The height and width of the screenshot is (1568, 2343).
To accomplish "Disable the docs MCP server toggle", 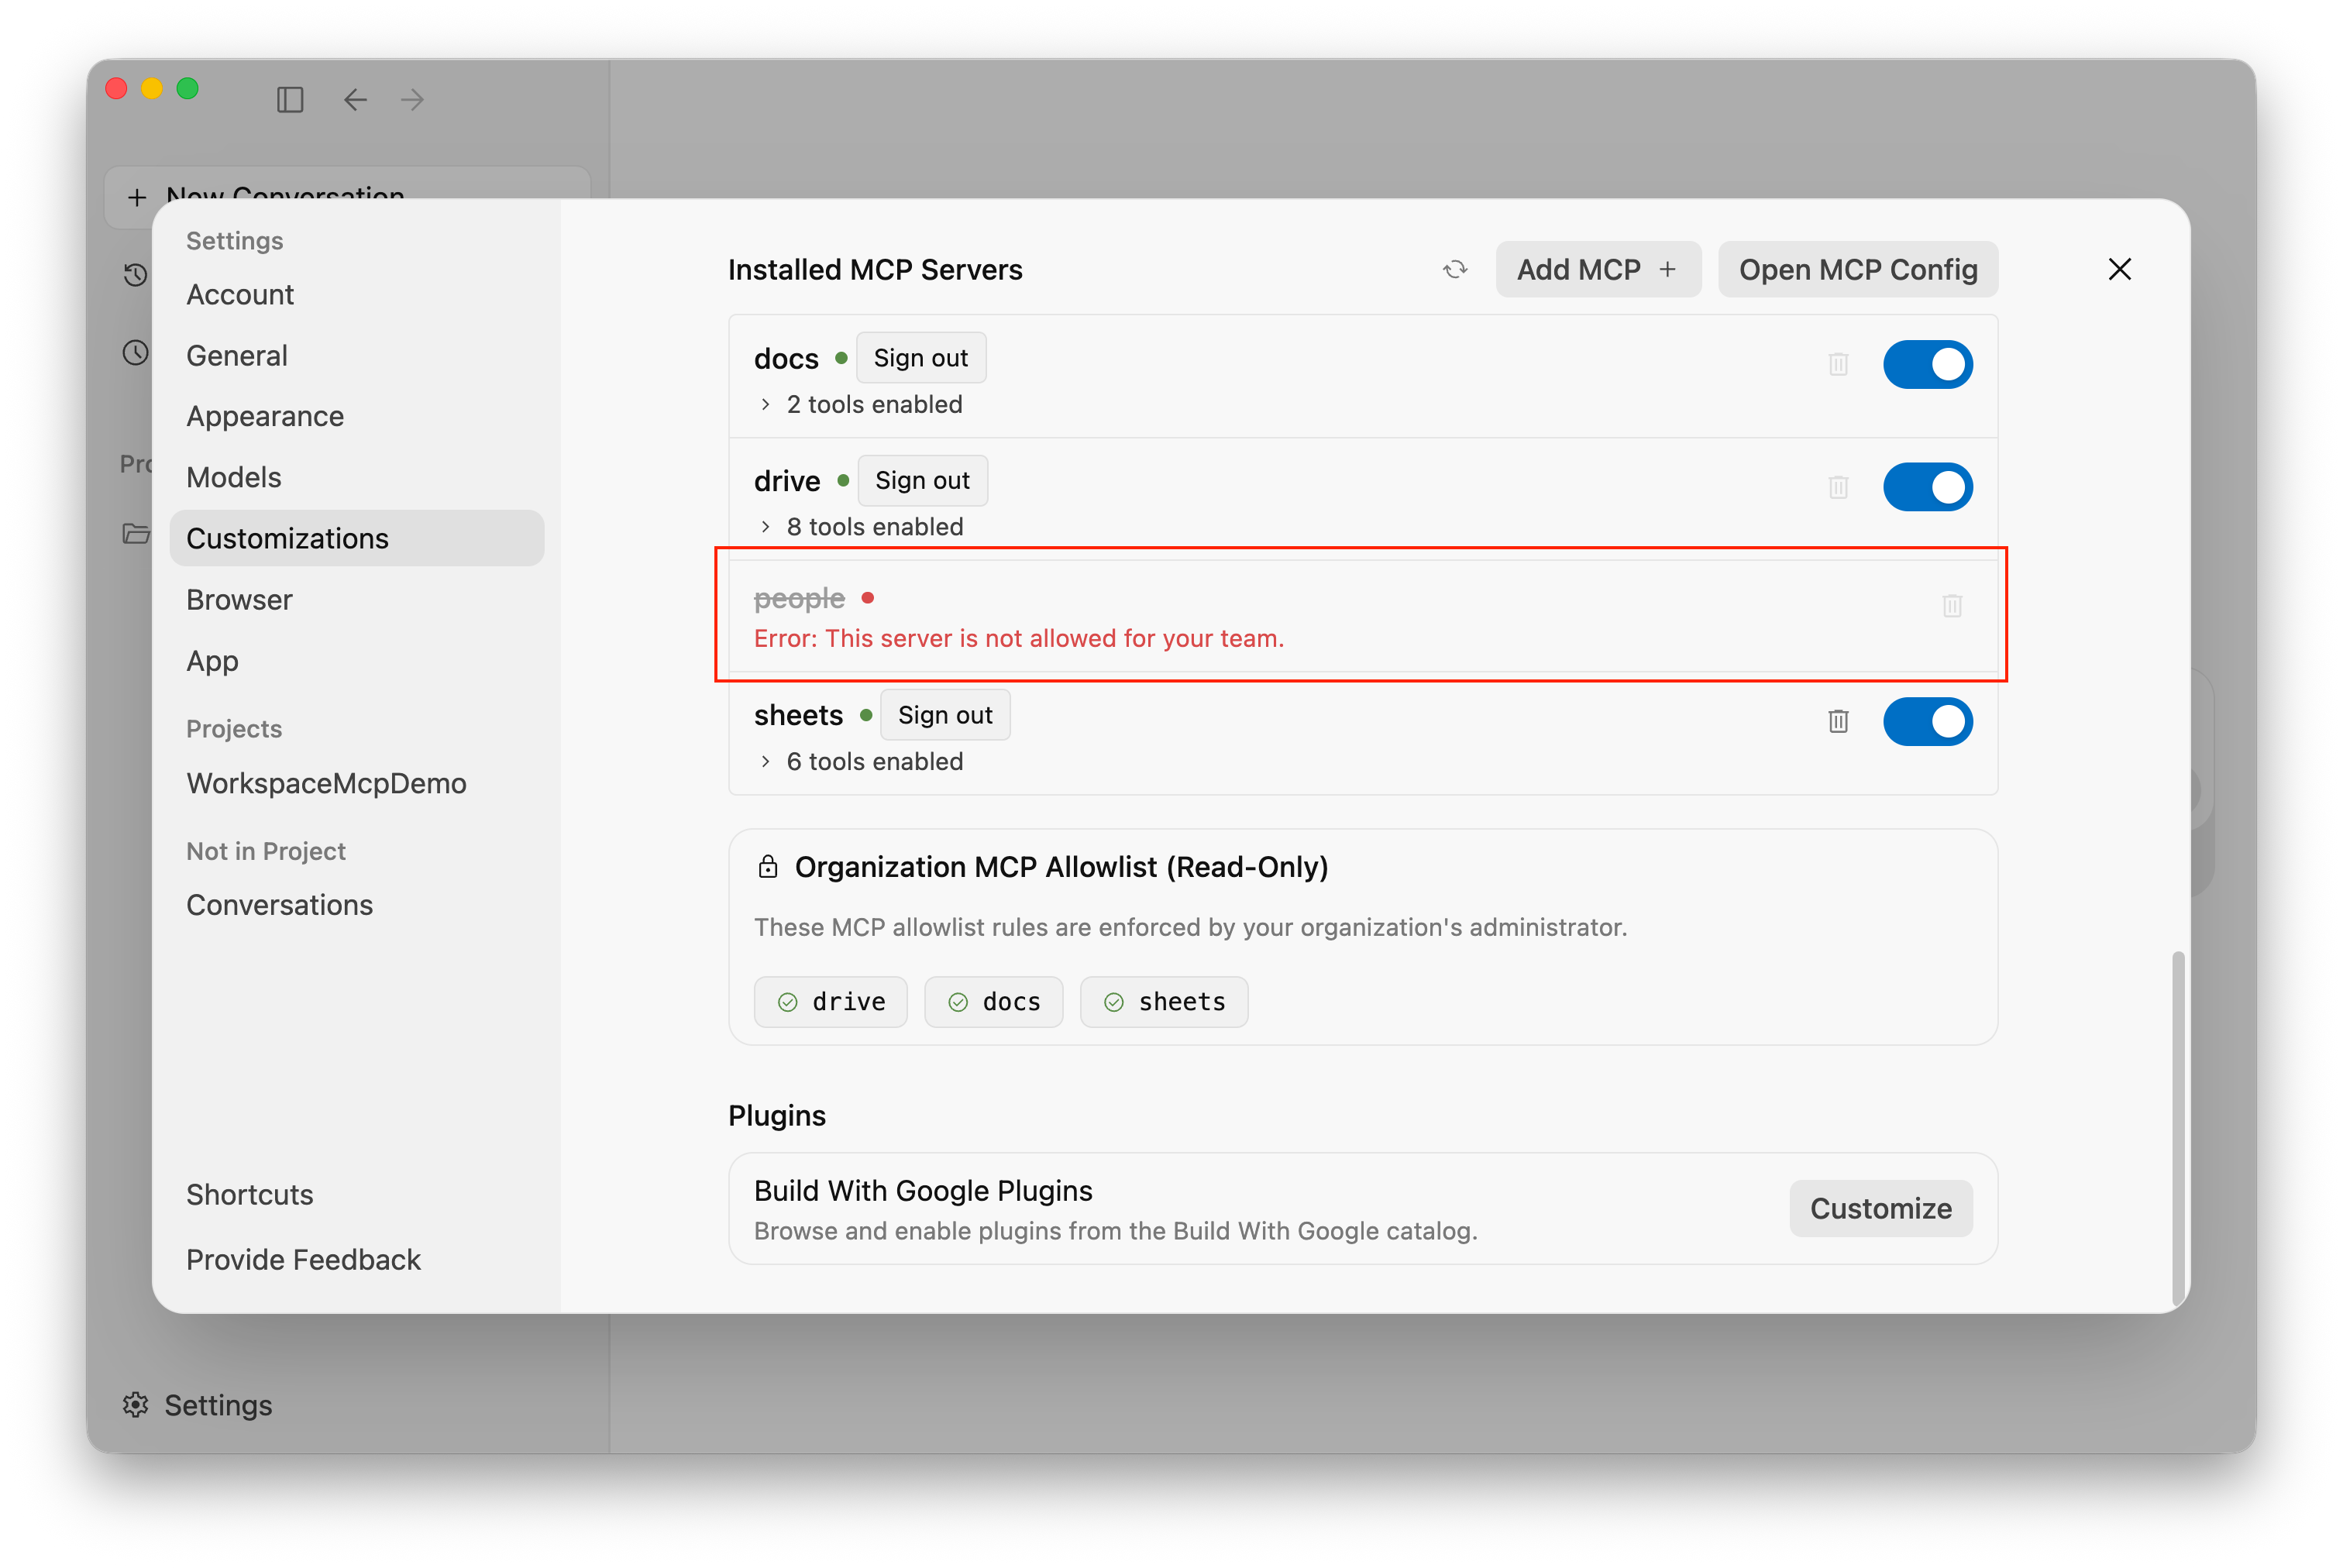I will [1927, 364].
